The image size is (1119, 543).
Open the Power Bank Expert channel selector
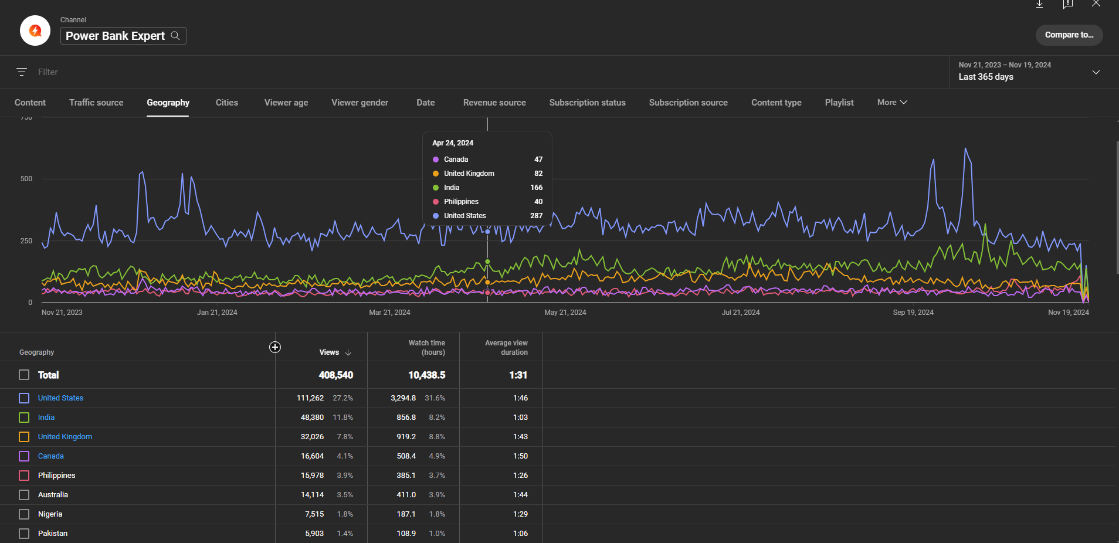click(123, 36)
